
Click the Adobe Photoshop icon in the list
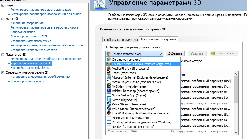tap(109, 91)
